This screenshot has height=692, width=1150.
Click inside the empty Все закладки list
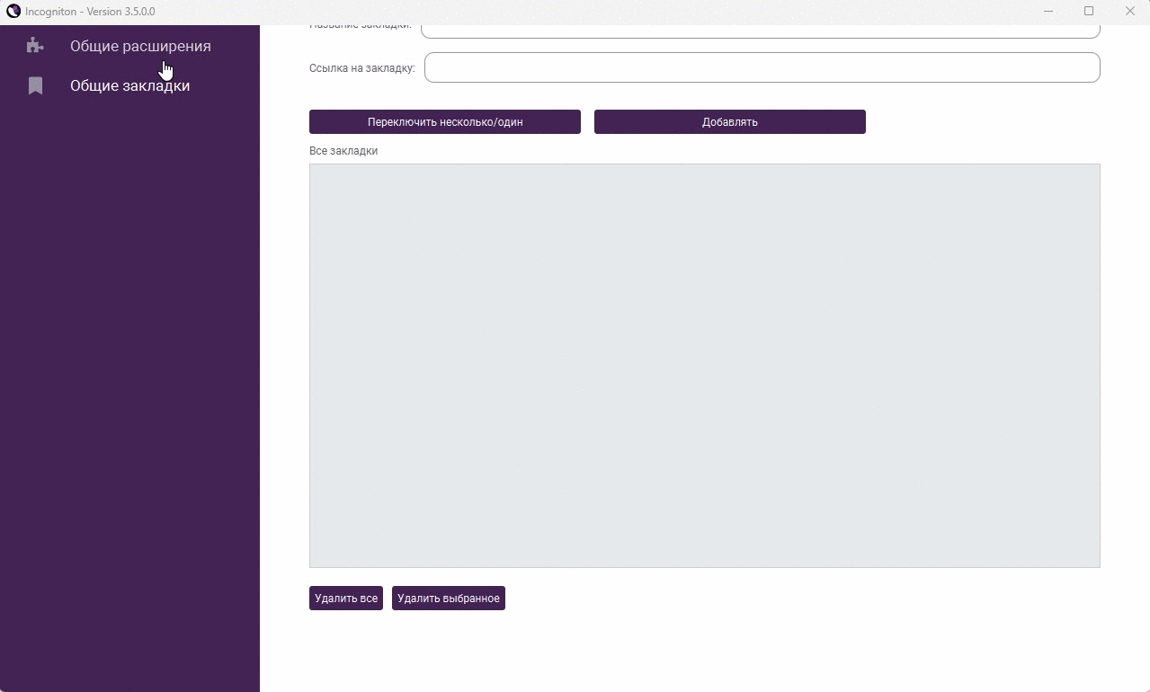coord(704,365)
